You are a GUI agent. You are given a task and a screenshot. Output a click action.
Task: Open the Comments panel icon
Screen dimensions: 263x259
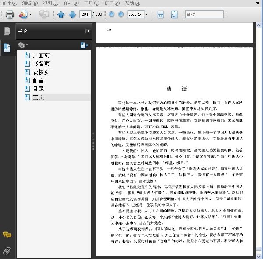pyautogui.click(x=7, y=235)
